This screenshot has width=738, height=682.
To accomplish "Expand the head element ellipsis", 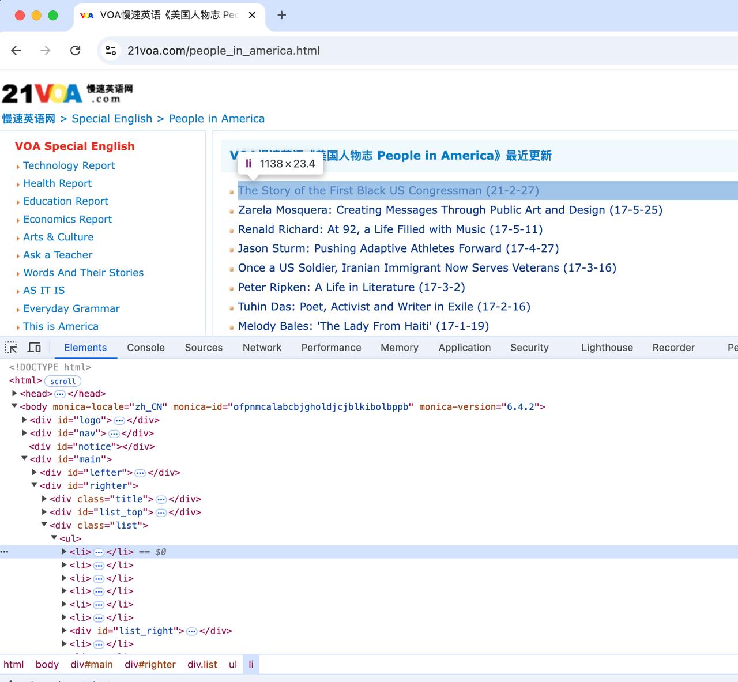I will click(x=60, y=394).
